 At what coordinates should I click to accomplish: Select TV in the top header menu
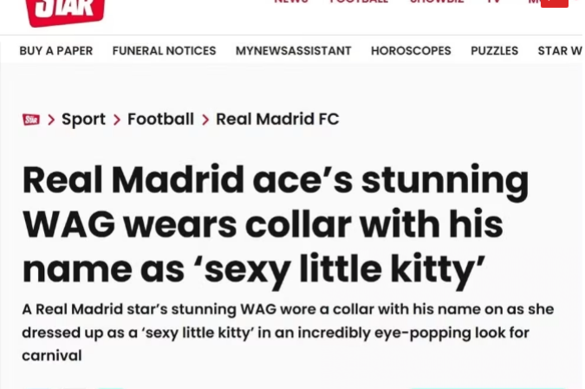point(493,2)
